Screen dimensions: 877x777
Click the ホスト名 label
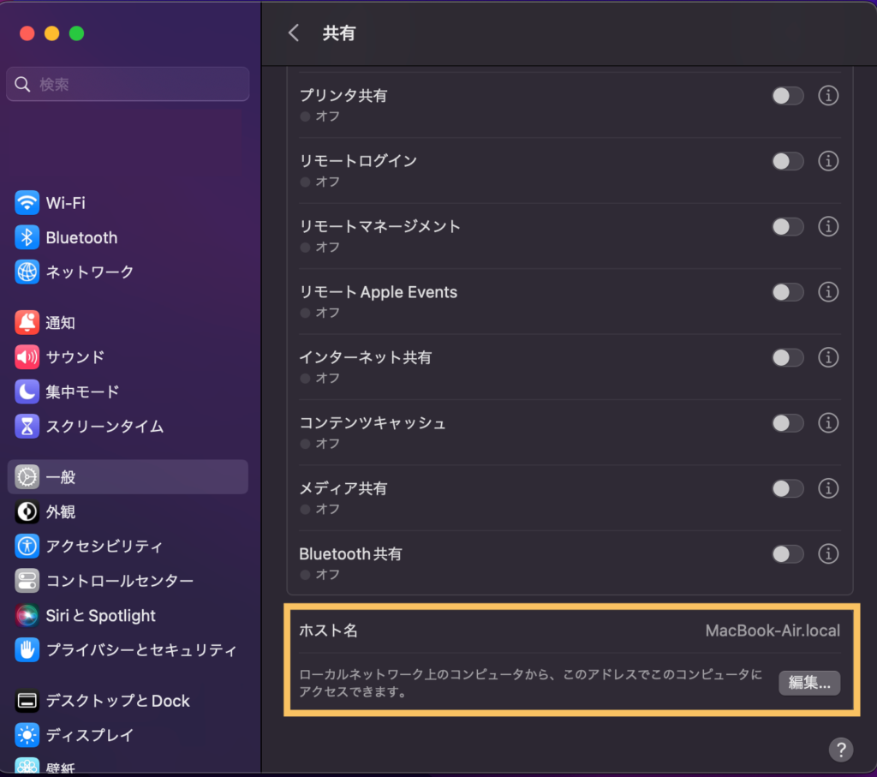click(328, 631)
